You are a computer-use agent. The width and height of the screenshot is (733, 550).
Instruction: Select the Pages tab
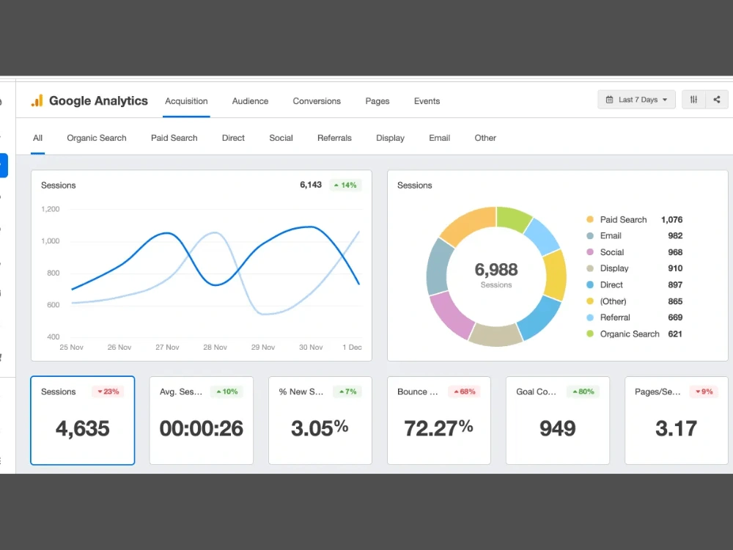click(377, 101)
